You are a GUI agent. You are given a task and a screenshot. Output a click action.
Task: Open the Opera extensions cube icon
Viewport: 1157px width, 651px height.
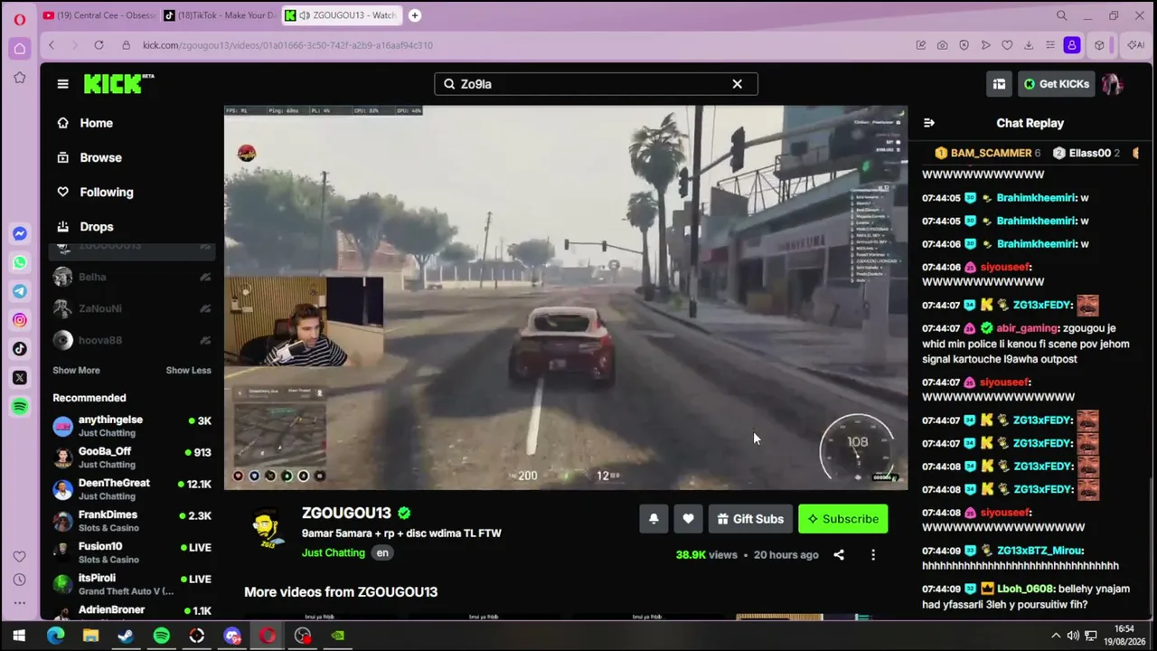click(x=1099, y=45)
